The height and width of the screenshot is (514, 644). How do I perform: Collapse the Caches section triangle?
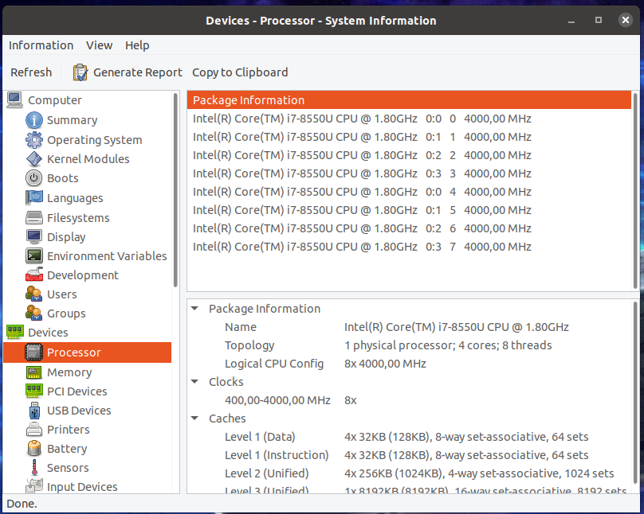tap(195, 419)
